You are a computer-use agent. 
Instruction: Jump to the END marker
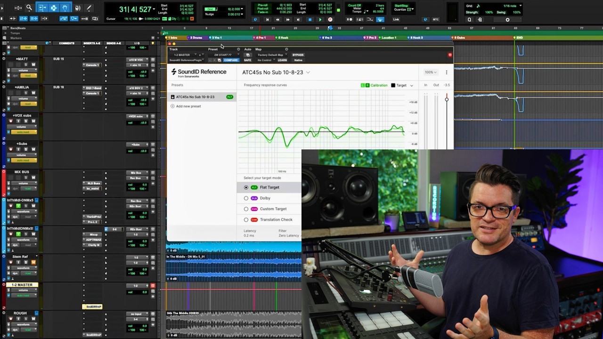[x=519, y=38]
